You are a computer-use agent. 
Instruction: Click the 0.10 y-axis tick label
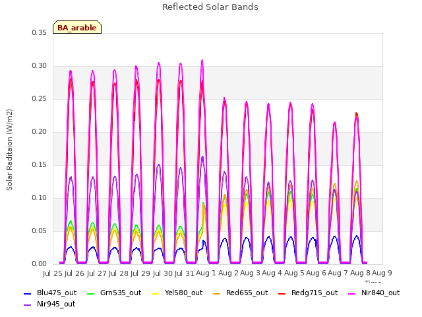pyautogui.click(x=39, y=198)
